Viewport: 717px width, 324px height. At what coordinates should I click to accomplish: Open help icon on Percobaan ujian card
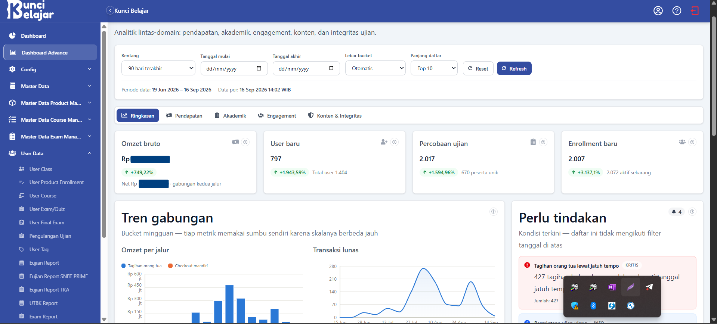click(543, 142)
